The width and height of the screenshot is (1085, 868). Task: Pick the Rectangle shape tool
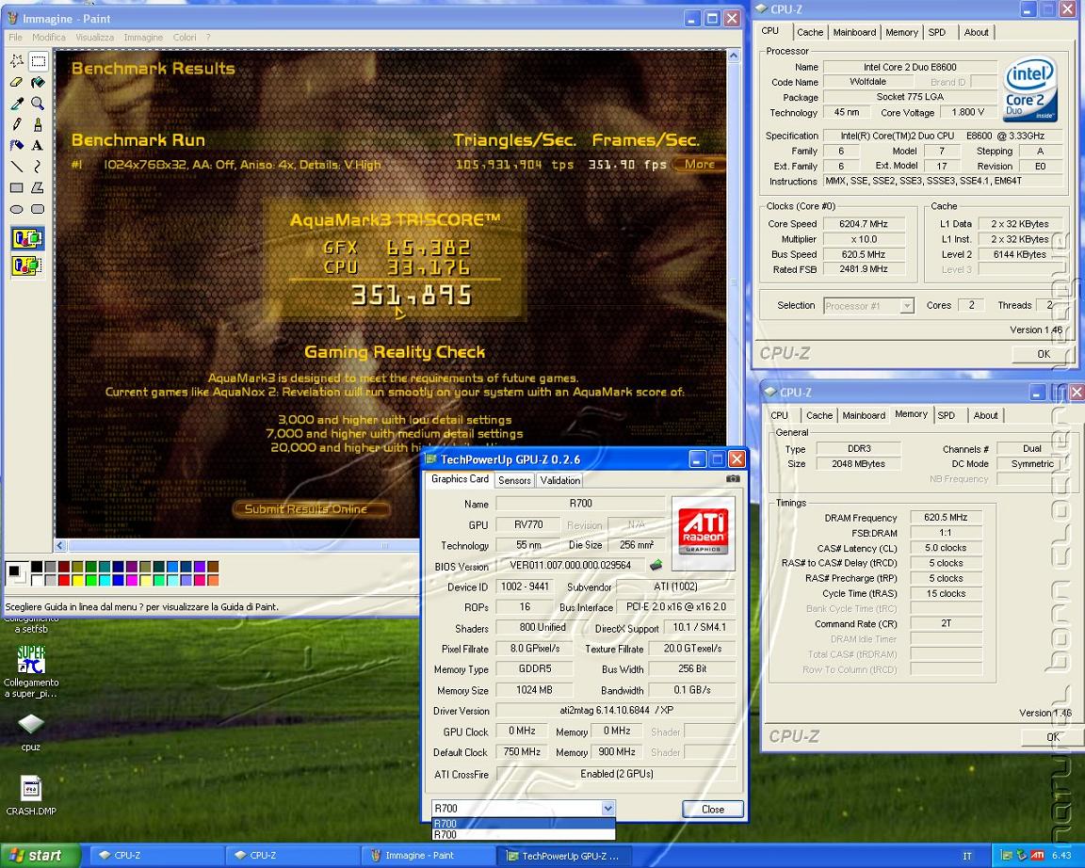click(17, 187)
